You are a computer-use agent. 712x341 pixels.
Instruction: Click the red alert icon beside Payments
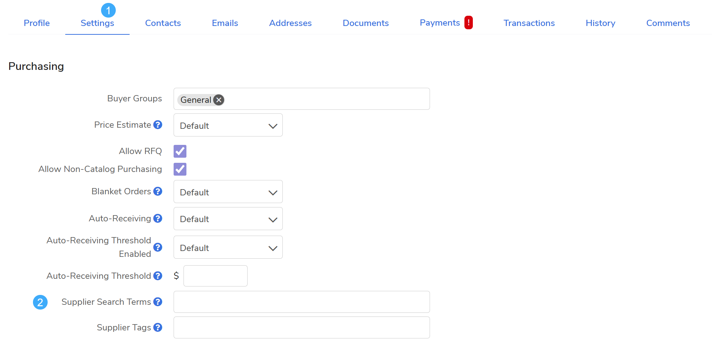[x=468, y=23]
